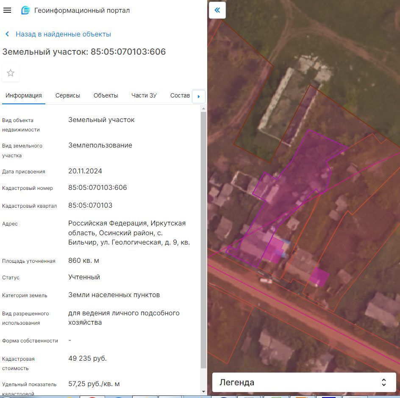400x398 pixels.
Task: Click the Статус label
Action: [x=11, y=278]
